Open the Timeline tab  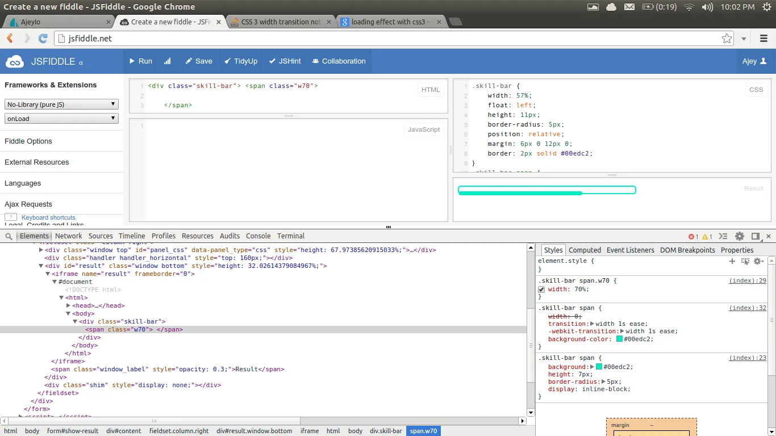coord(132,236)
